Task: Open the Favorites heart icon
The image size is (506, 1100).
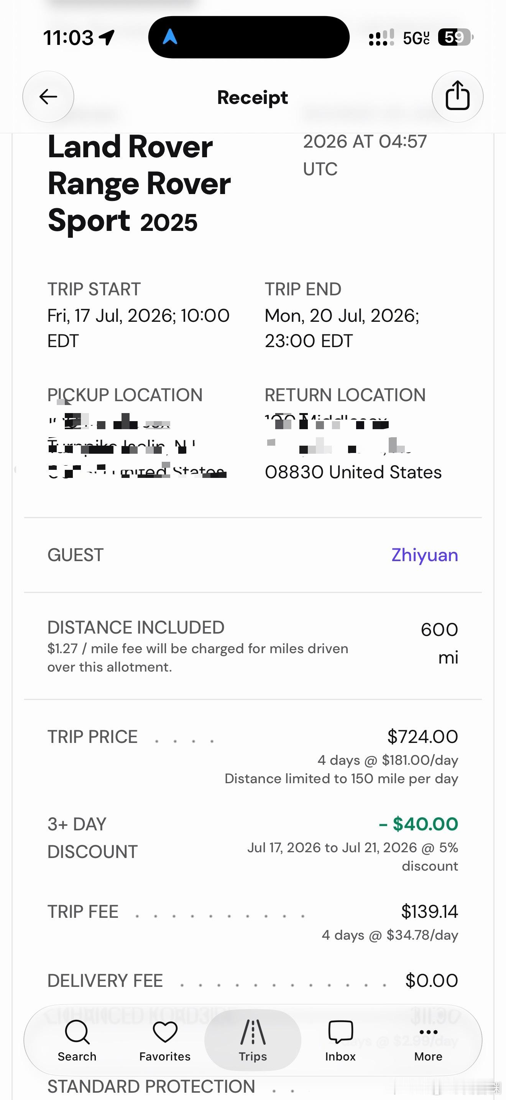Action: [x=165, y=1032]
